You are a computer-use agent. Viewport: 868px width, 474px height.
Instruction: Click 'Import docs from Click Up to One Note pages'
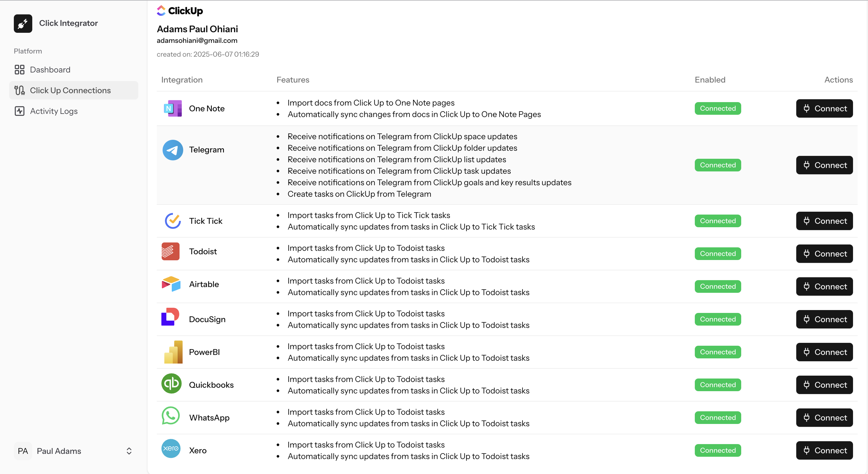(x=371, y=103)
